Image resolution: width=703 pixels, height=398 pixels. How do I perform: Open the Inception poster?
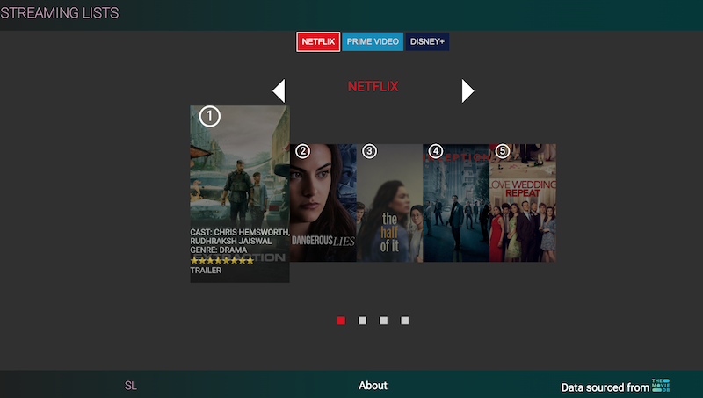(456, 203)
